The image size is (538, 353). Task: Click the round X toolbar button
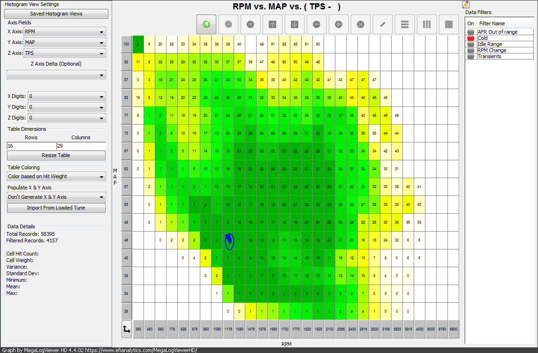pyautogui.click(x=361, y=24)
